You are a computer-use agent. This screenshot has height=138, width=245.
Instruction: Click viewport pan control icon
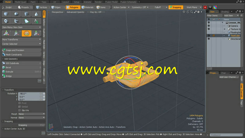click(x=184, y=12)
